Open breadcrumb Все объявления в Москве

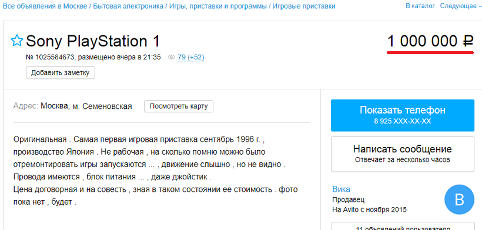[45, 6]
